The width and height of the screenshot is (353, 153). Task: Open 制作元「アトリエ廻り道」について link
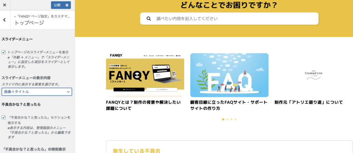click(x=309, y=102)
